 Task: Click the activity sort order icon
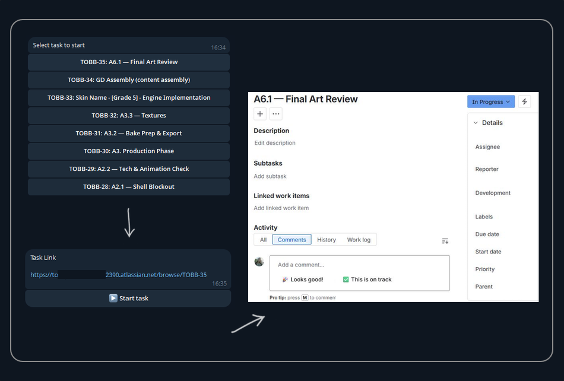tap(445, 241)
